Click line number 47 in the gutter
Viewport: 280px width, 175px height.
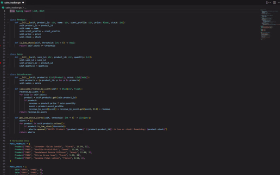(x=4, y=144)
